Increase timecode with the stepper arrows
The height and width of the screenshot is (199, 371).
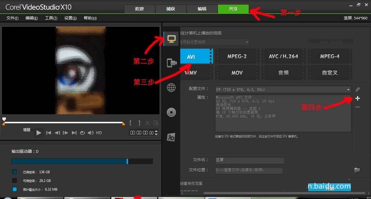click(x=156, y=131)
